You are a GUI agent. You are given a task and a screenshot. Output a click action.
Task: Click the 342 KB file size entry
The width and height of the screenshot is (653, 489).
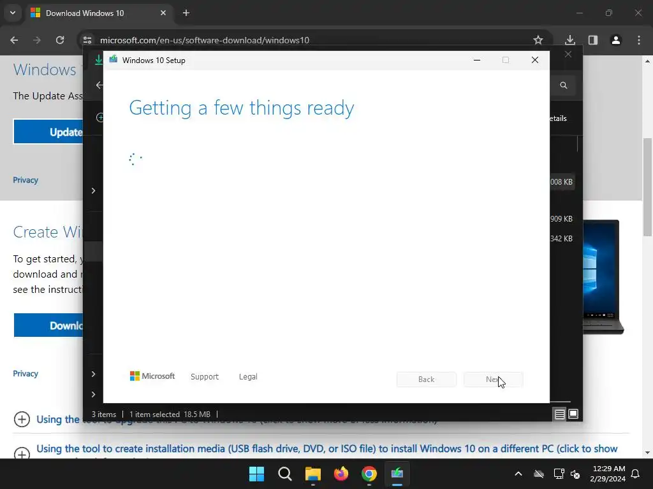pyautogui.click(x=561, y=239)
